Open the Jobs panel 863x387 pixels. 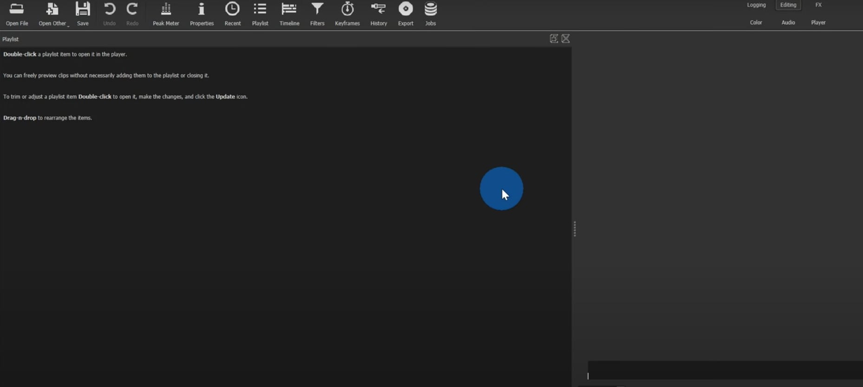click(430, 13)
